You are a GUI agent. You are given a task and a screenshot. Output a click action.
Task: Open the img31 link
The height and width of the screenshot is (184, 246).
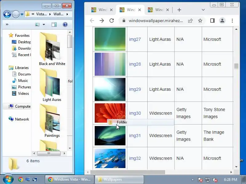click(135, 136)
